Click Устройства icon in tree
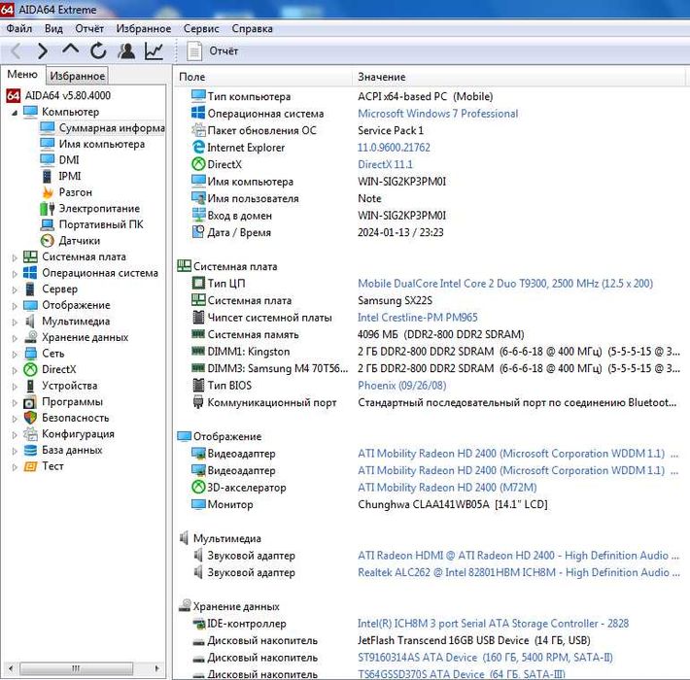Image resolution: width=690 pixels, height=680 pixels. pyautogui.click(x=30, y=386)
